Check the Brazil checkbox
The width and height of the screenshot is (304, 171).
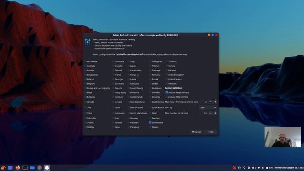tap(85, 93)
